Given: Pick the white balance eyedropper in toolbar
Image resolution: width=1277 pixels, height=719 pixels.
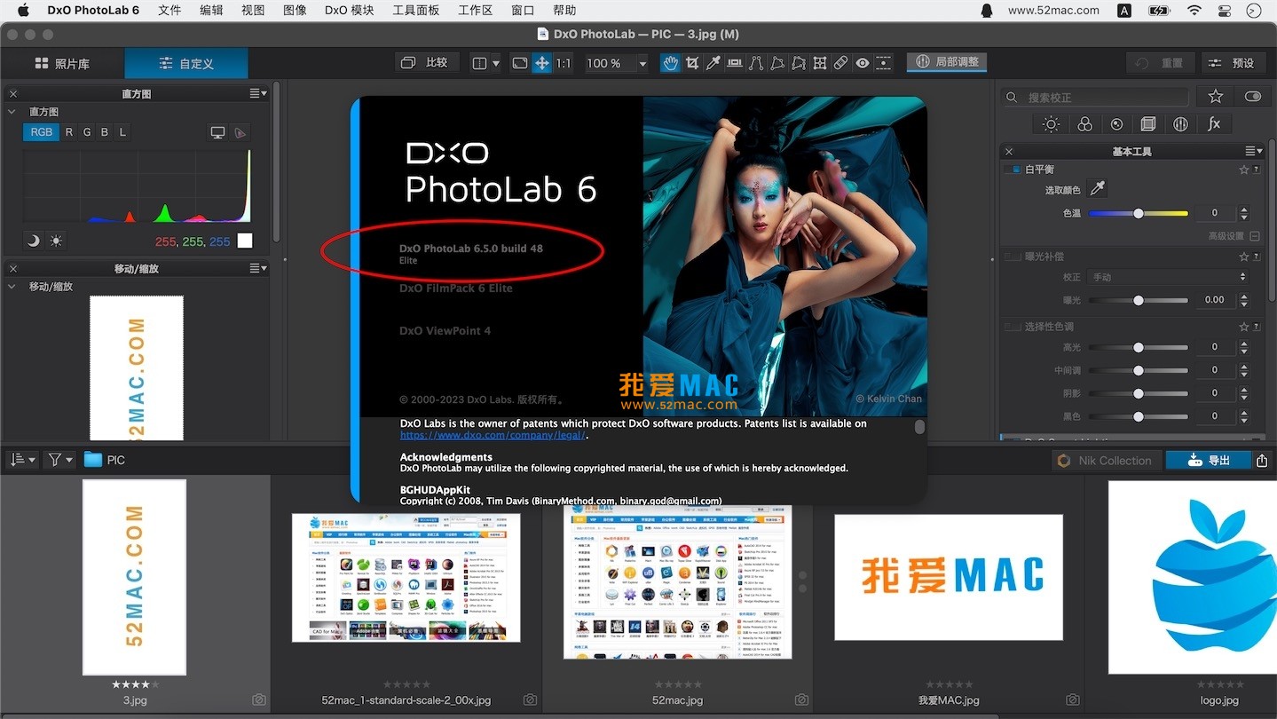Looking at the screenshot, I should [x=713, y=63].
